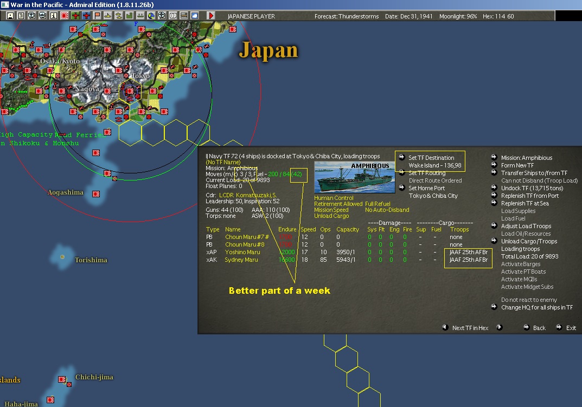Screen dimensions: 582x407
Task: Click arrow beside Transfer Ships to/from TF
Action: pyautogui.click(x=494, y=172)
